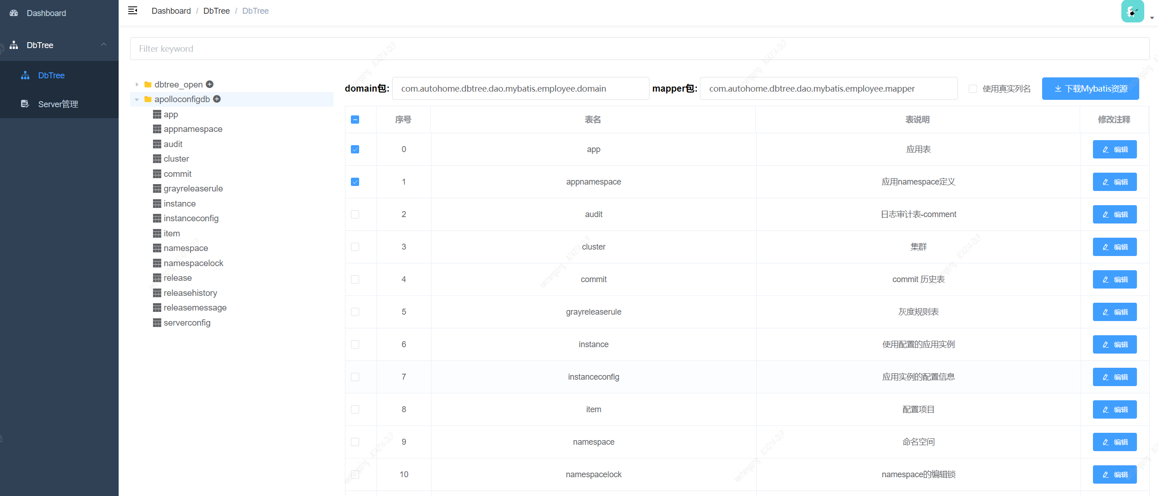Click the Filter keyword input field
1158x496 pixels.
[x=639, y=49]
